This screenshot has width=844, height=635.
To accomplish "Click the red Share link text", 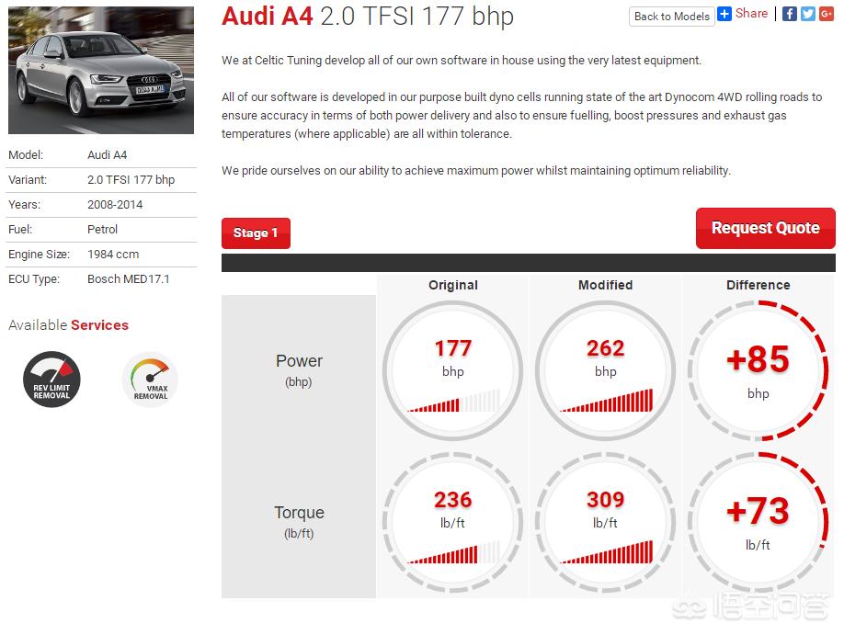I will click(x=751, y=14).
